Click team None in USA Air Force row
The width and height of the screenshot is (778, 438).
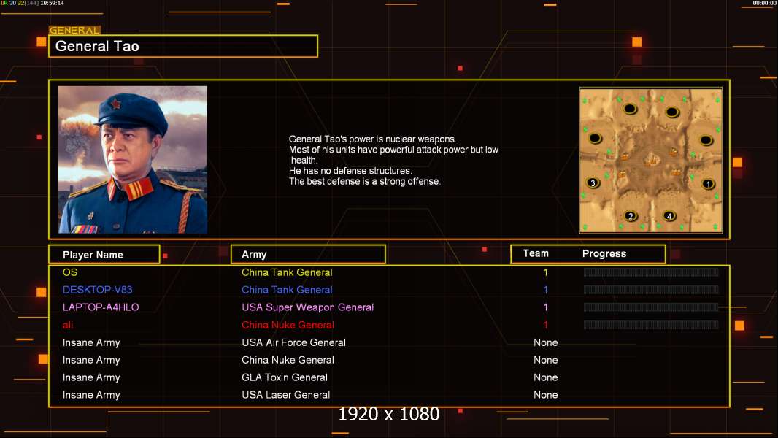545,342
